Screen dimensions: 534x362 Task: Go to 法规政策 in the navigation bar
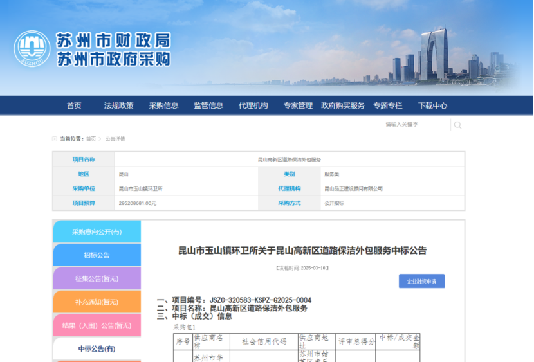point(119,105)
